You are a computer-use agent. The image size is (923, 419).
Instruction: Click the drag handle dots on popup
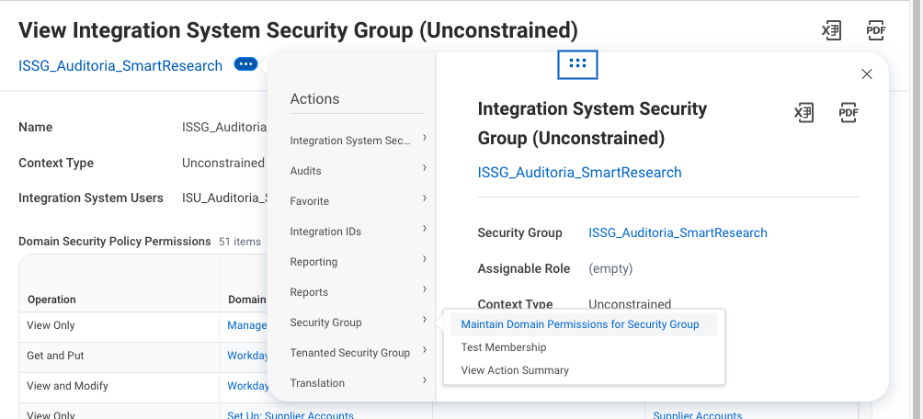click(577, 64)
